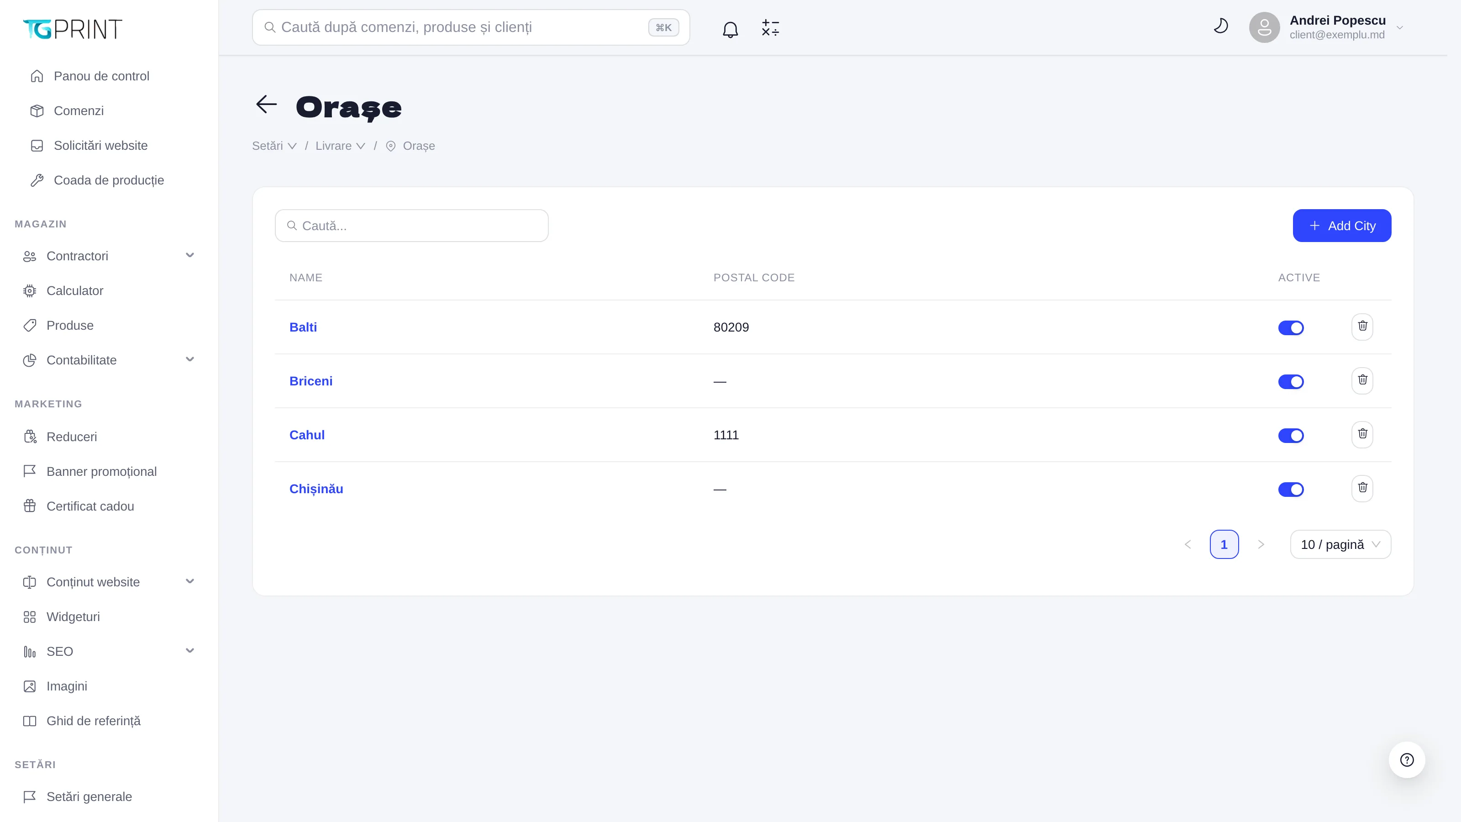Click the user avatar icon

[1264, 27]
